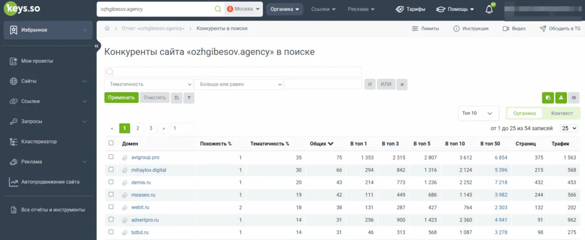Click the Обсудить в TG link
The image size is (585, 240).
pos(560,29)
